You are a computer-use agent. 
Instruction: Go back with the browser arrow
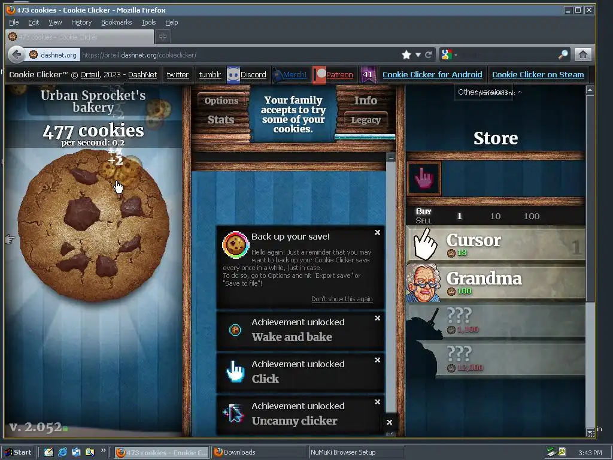(x=16, y=55)
